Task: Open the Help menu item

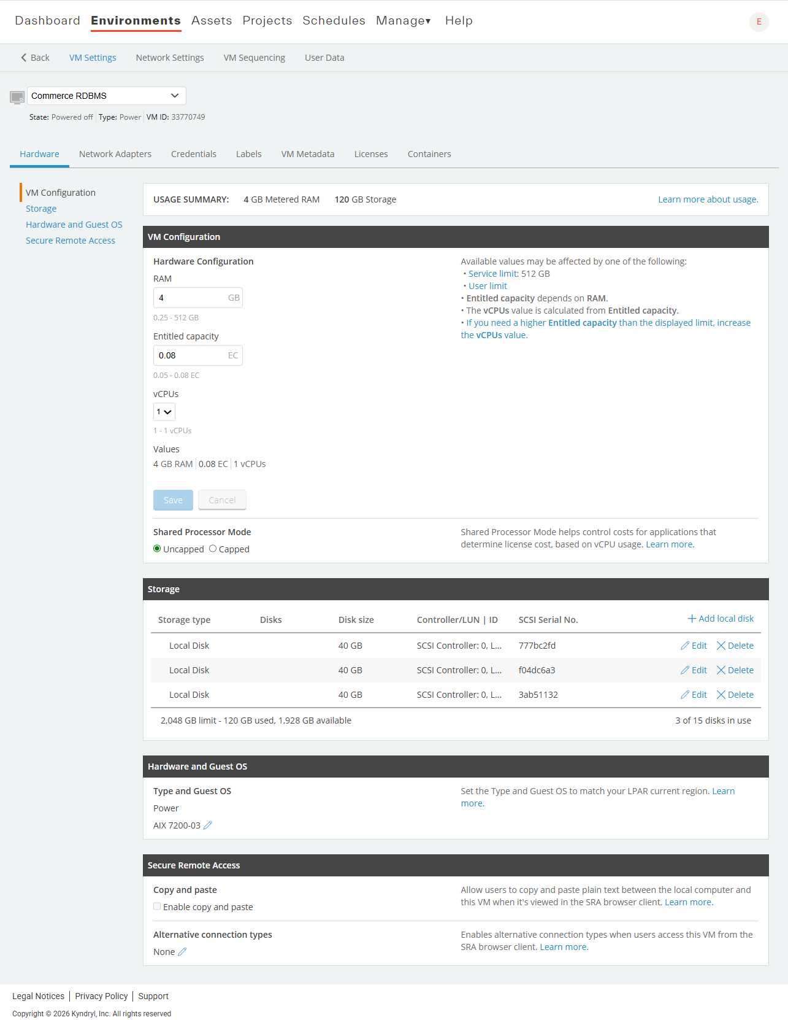Action: (x=459, y=21)
